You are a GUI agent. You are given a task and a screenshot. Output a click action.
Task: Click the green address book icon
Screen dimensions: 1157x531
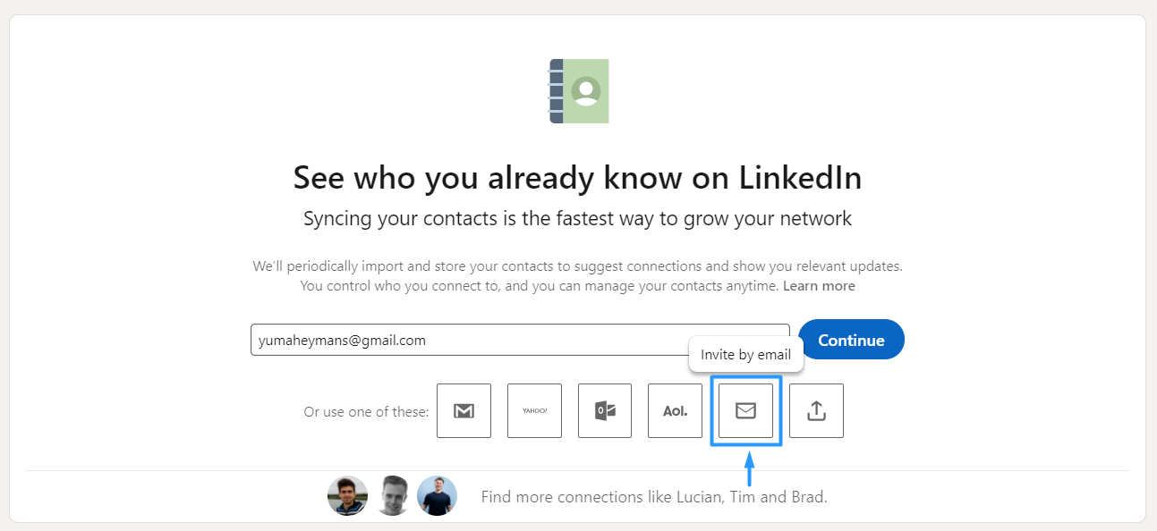[579, 91]
